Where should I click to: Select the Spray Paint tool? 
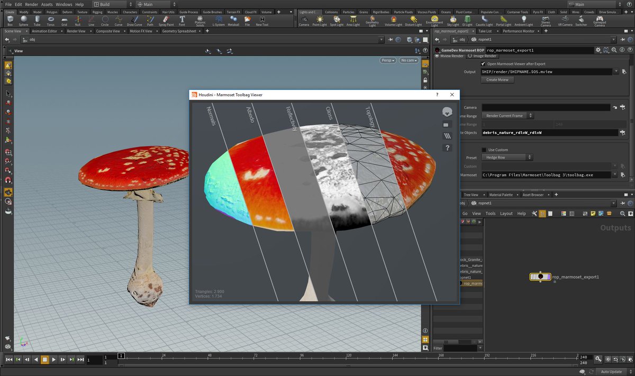[166, 21]
